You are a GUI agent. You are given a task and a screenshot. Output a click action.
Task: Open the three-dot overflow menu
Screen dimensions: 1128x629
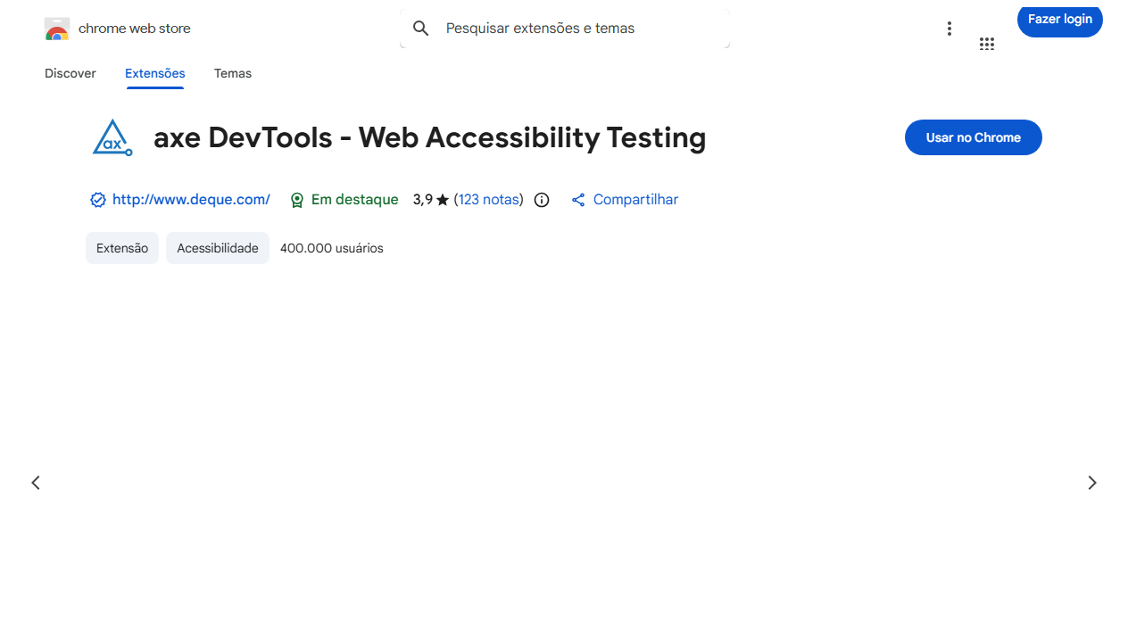[949, 28]
